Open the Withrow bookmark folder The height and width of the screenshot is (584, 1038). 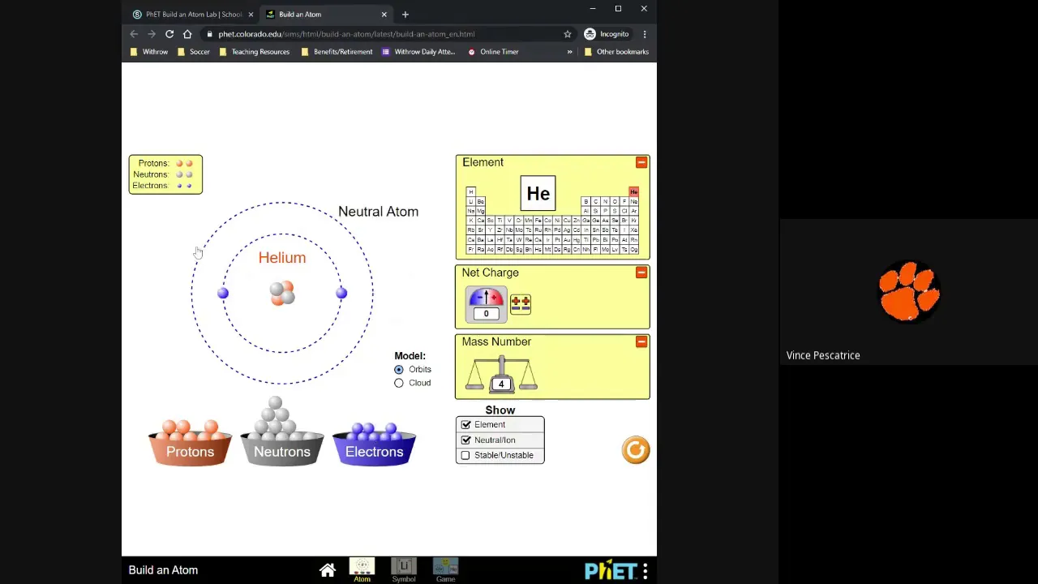pos(149,52)
